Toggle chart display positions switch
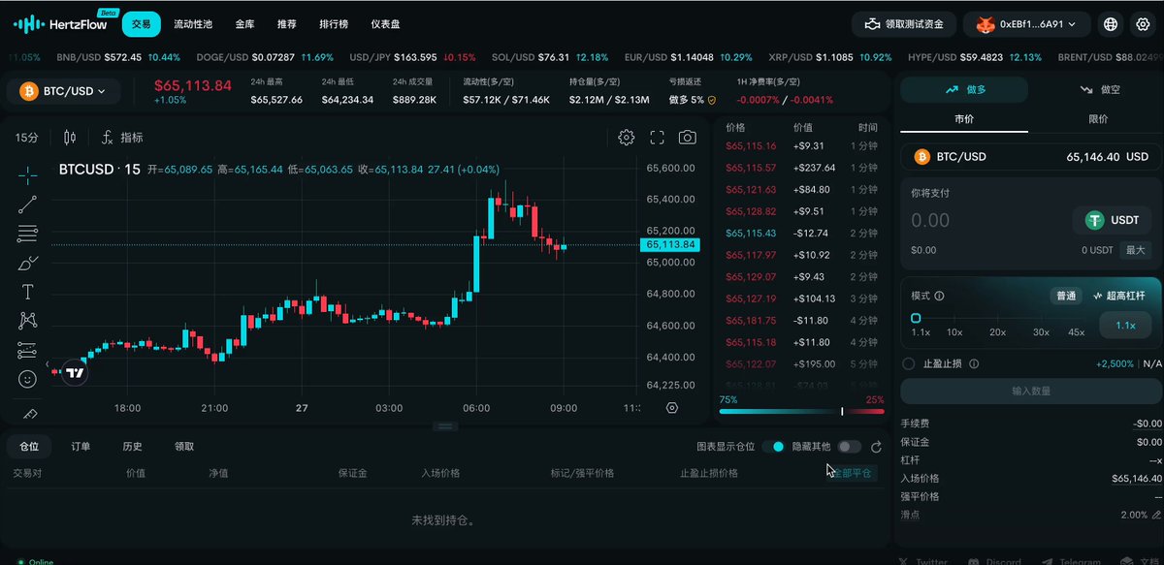The height and width of the screenshot is (565, 1164). pos(772,447)
